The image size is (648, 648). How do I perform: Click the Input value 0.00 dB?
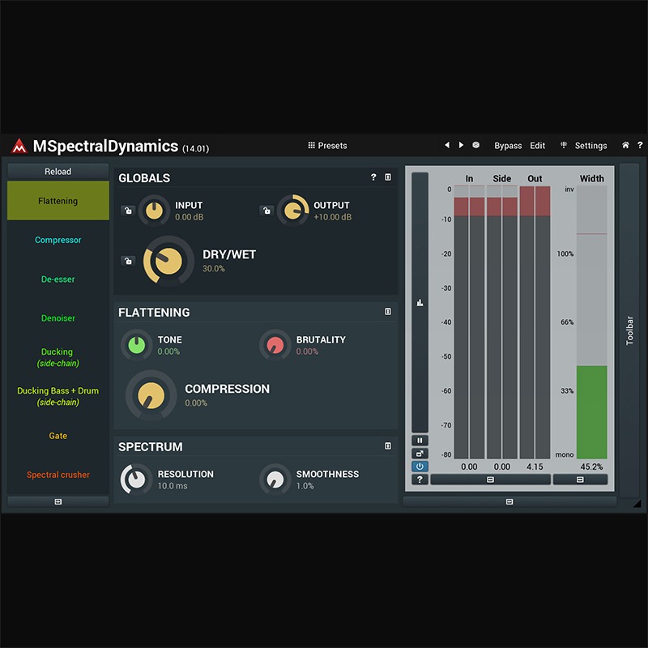(x=189, y=217)
